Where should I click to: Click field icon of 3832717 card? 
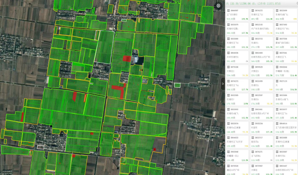click(x=252, y=138)
